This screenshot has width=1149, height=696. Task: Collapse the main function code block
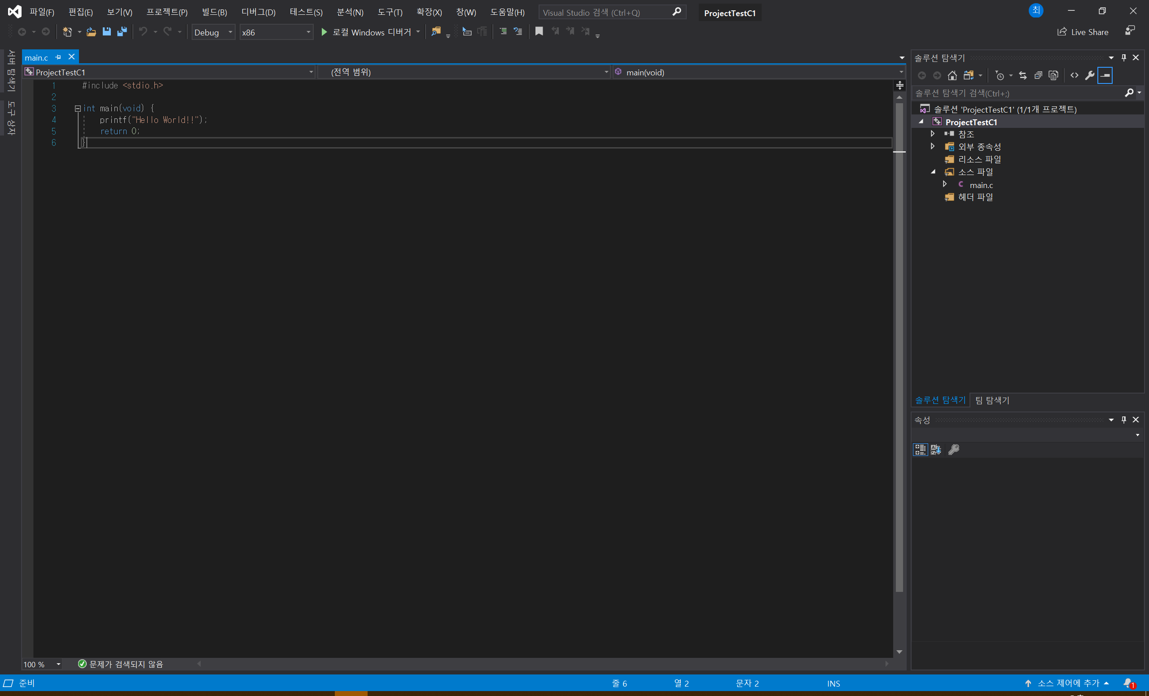click(77, 108)
